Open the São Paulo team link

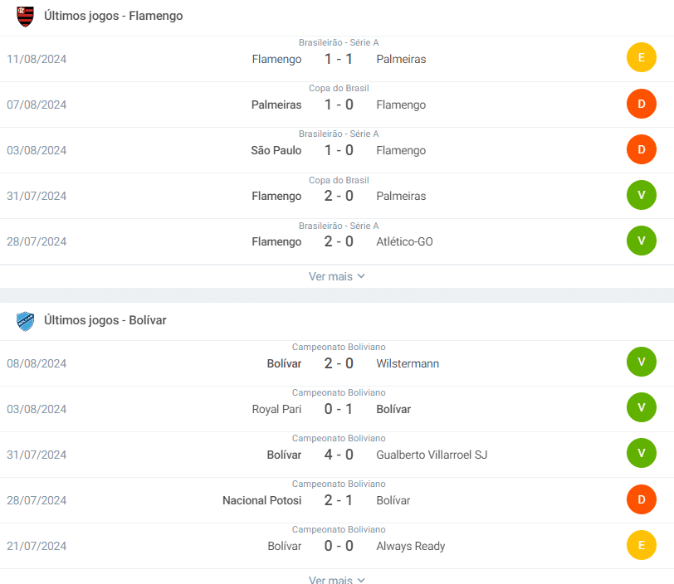click(276, 150)
